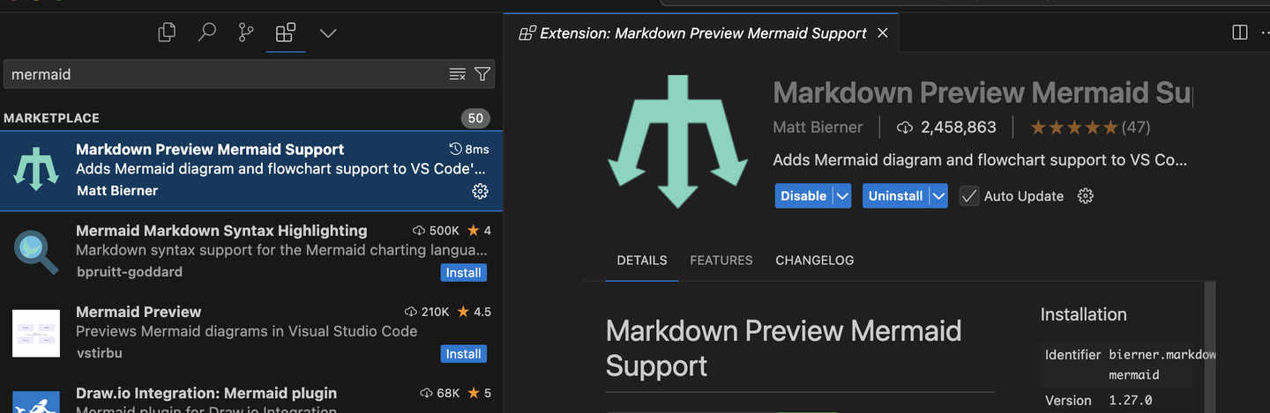Close the Markdown Preview Mermaid Support tab
The height and width of the screenshot is (413, 1270).
(883, 33)
